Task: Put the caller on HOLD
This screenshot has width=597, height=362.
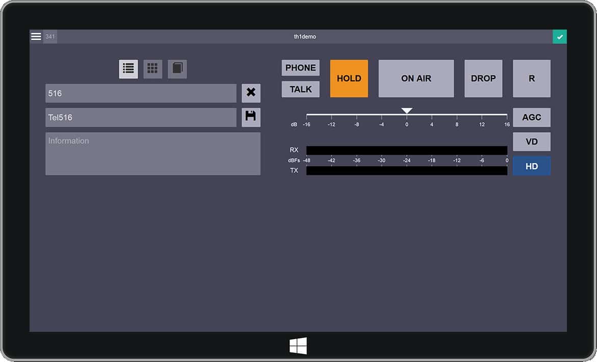Action: [x=349, y=79]
